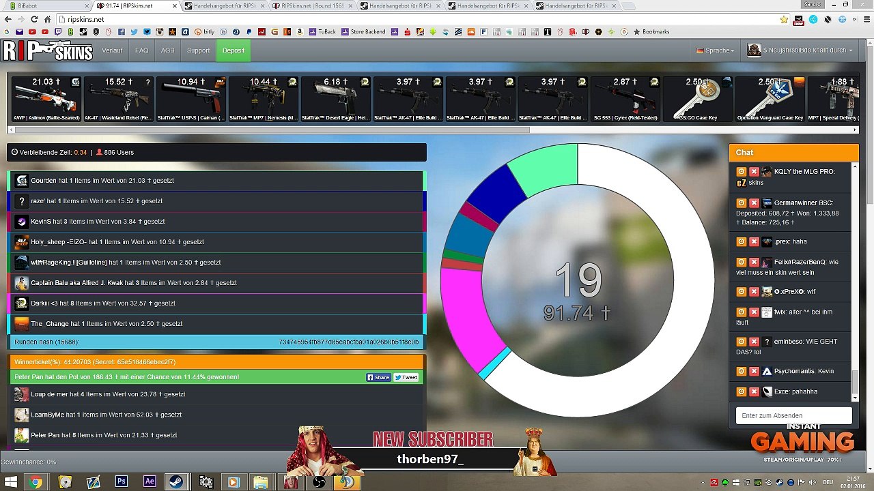This screenshot has width=874, height=491.
Task: Select the CS:GO Case Key thumbnail
Action: pos(698,99)
